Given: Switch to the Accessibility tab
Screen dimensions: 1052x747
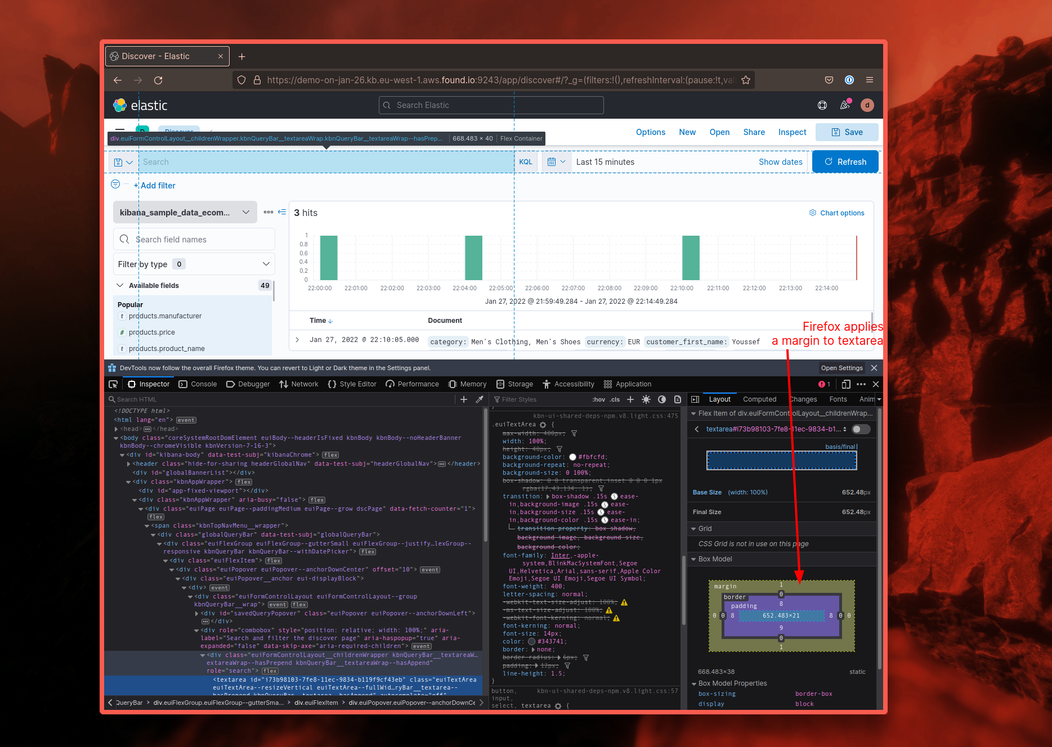Looking at the screenshot, I should [x=568, y=384].
